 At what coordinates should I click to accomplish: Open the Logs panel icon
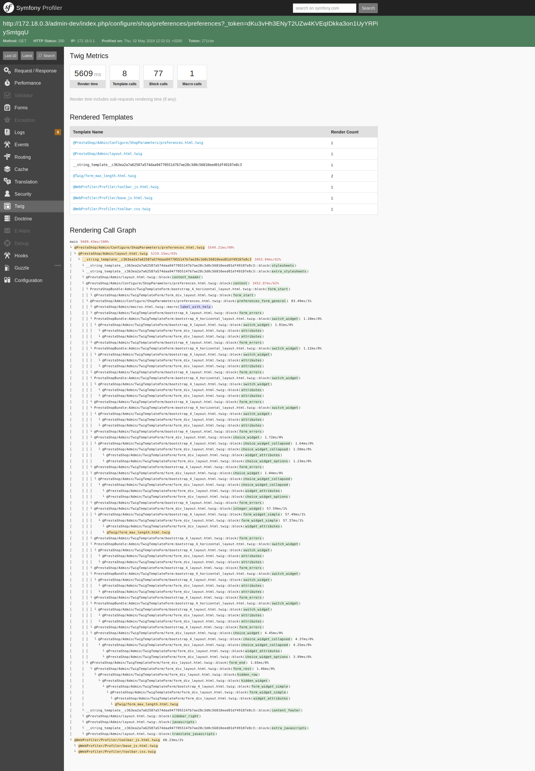point(7,132)
